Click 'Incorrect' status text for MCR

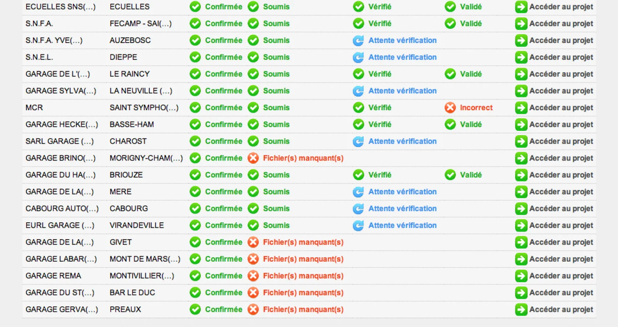click(476, 108)
